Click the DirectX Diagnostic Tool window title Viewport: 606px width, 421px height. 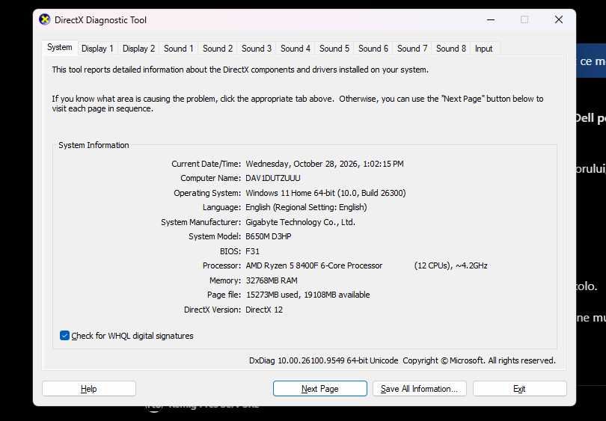[100, 20]
